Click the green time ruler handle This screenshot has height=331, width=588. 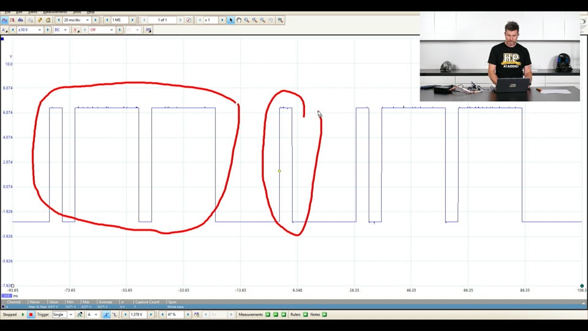[582, 286]
